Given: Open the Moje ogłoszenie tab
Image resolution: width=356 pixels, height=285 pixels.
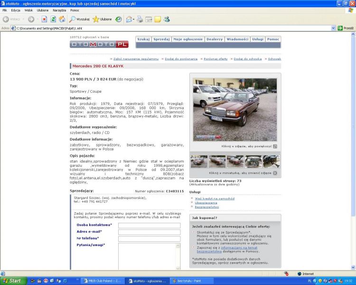Looking at the screenshot, I should (188, 39).
